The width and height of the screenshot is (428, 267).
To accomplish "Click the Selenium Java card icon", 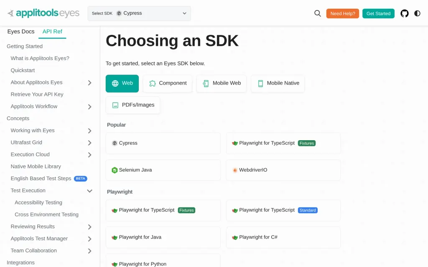I will point(115,170).
